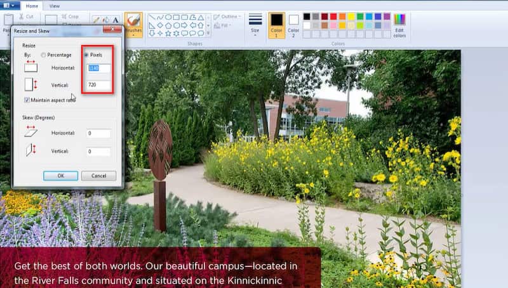Choose the Down arrow shape

[x=152, y=33]
